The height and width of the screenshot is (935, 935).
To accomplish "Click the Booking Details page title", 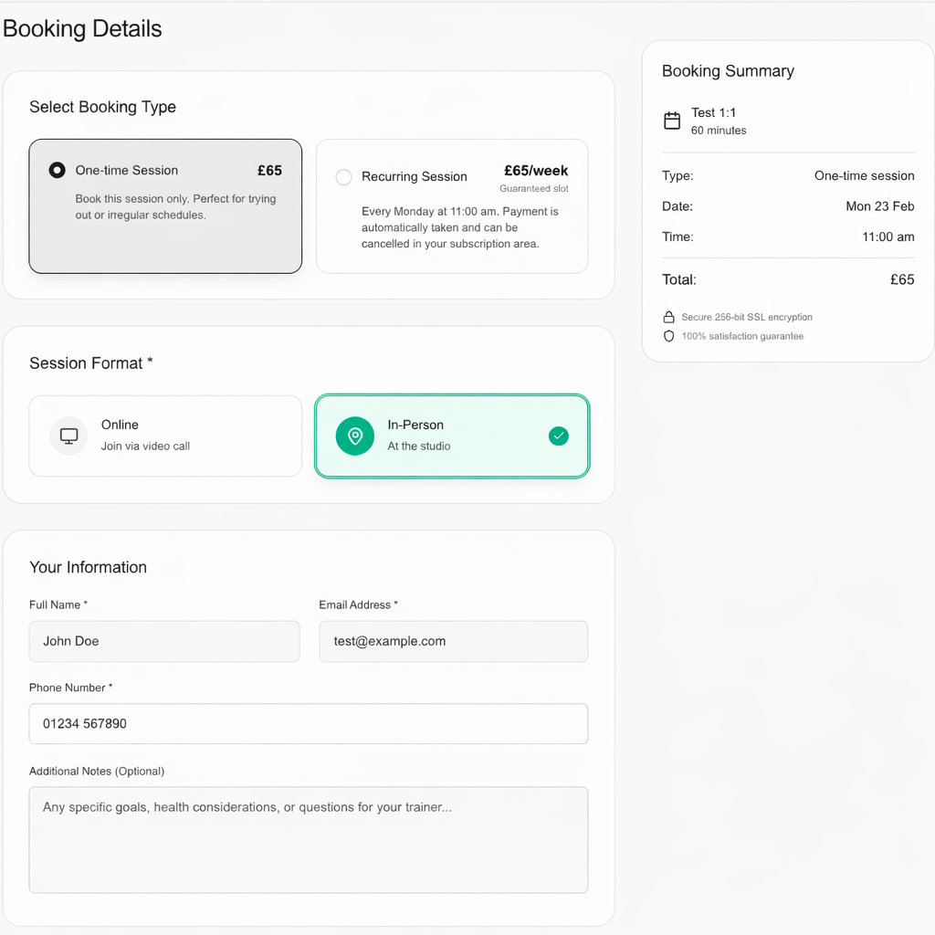I will [81, 28].
